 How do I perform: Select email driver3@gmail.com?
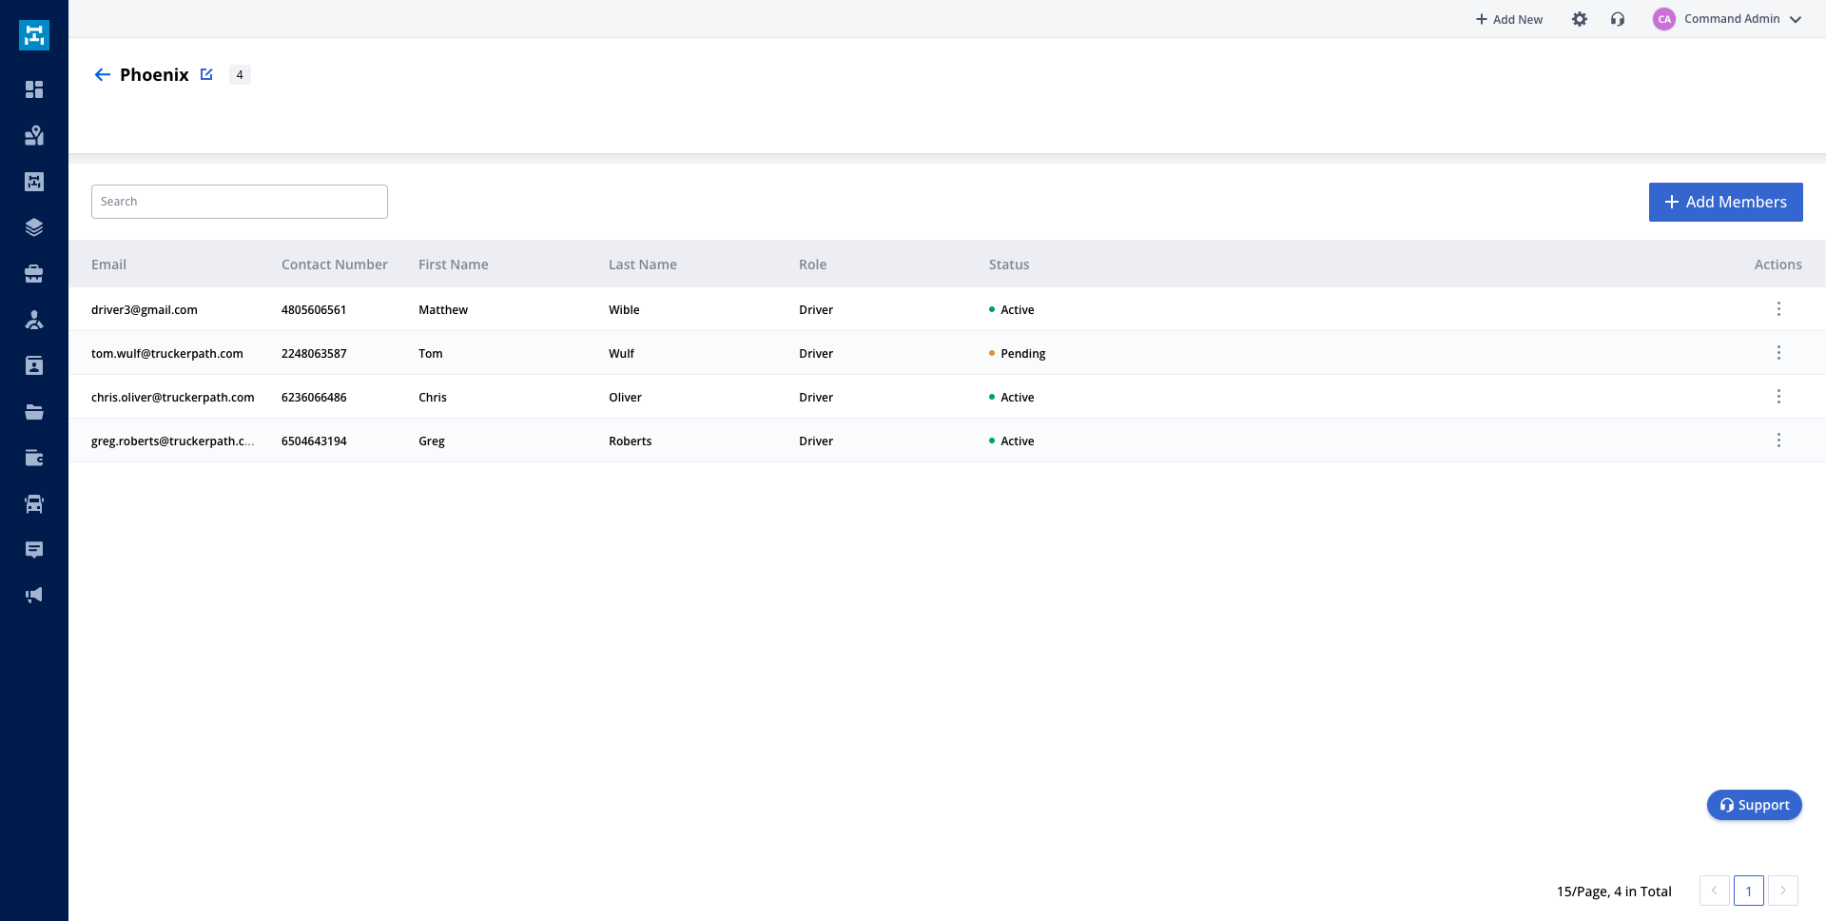145,309
